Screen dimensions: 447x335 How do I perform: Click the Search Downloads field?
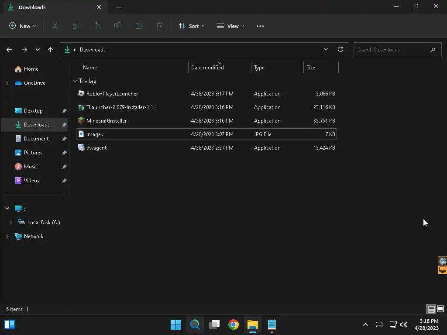(x=397, y=50)
